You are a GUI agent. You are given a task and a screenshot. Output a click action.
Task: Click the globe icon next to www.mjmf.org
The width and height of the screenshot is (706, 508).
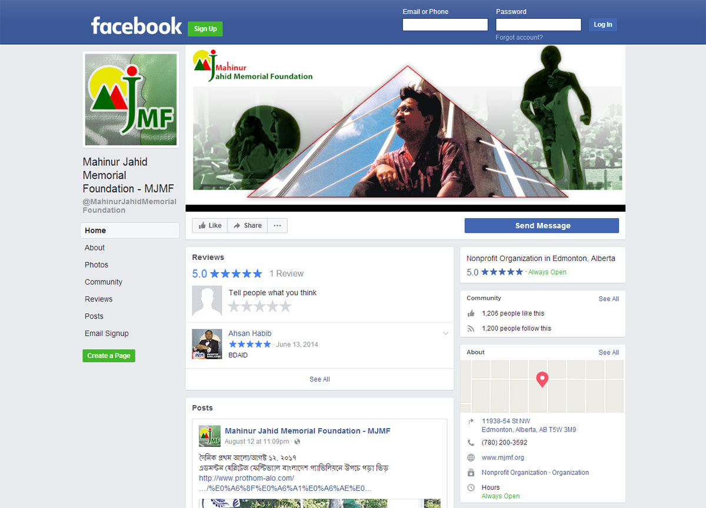[x=471, y=457]
